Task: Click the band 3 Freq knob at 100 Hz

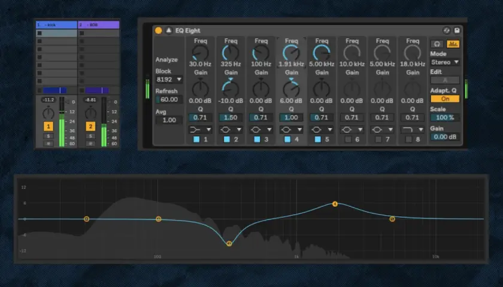Action: tap(261, 53)
